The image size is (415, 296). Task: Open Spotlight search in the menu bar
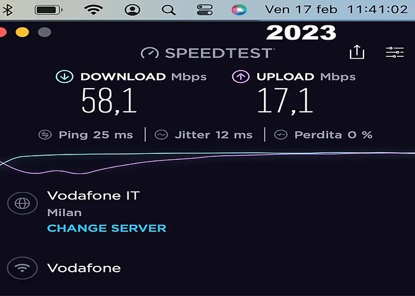pos(168,10)
